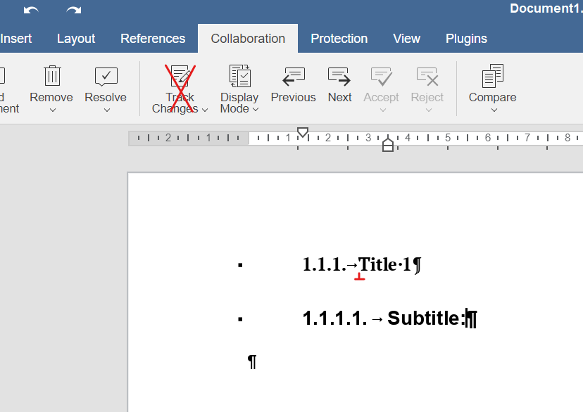Place cursor after the Subtitle heading
The image size is (583, 412).
[x=467, y=318]
